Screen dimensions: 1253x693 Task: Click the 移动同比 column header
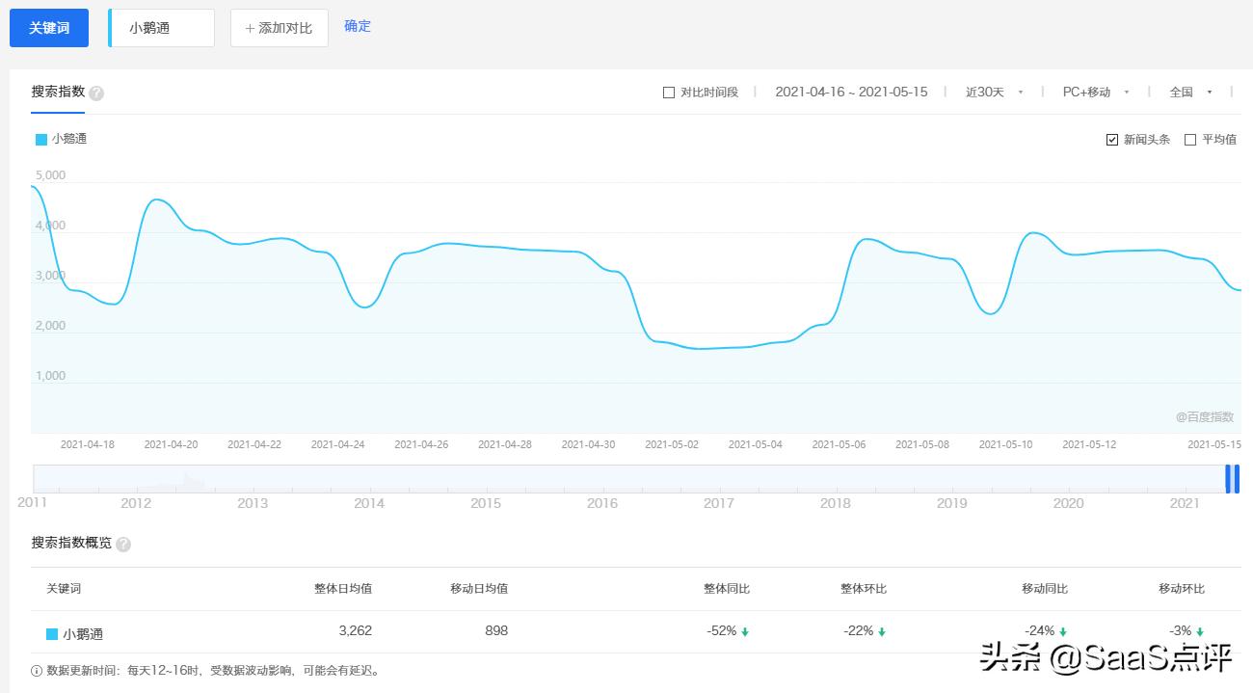(x=1045, y=589)
